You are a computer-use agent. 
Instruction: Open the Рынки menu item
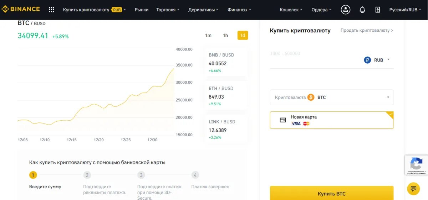click(142, 10)
